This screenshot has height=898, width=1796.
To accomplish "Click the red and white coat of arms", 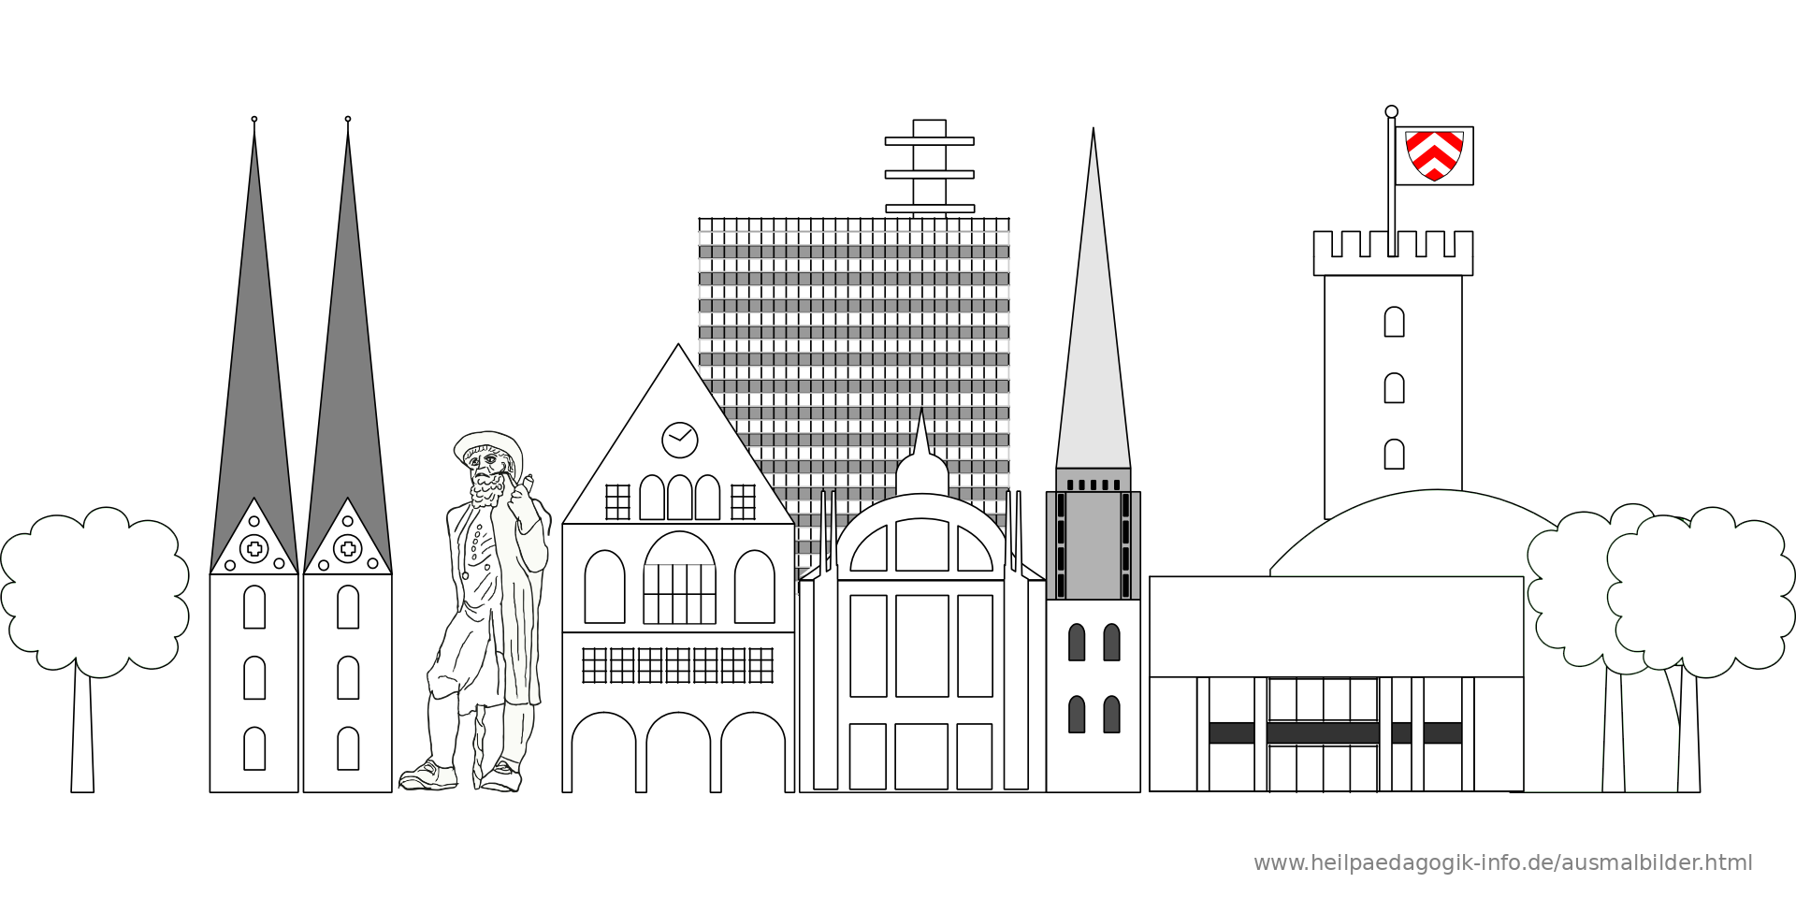I will [x=1434, y=155].
